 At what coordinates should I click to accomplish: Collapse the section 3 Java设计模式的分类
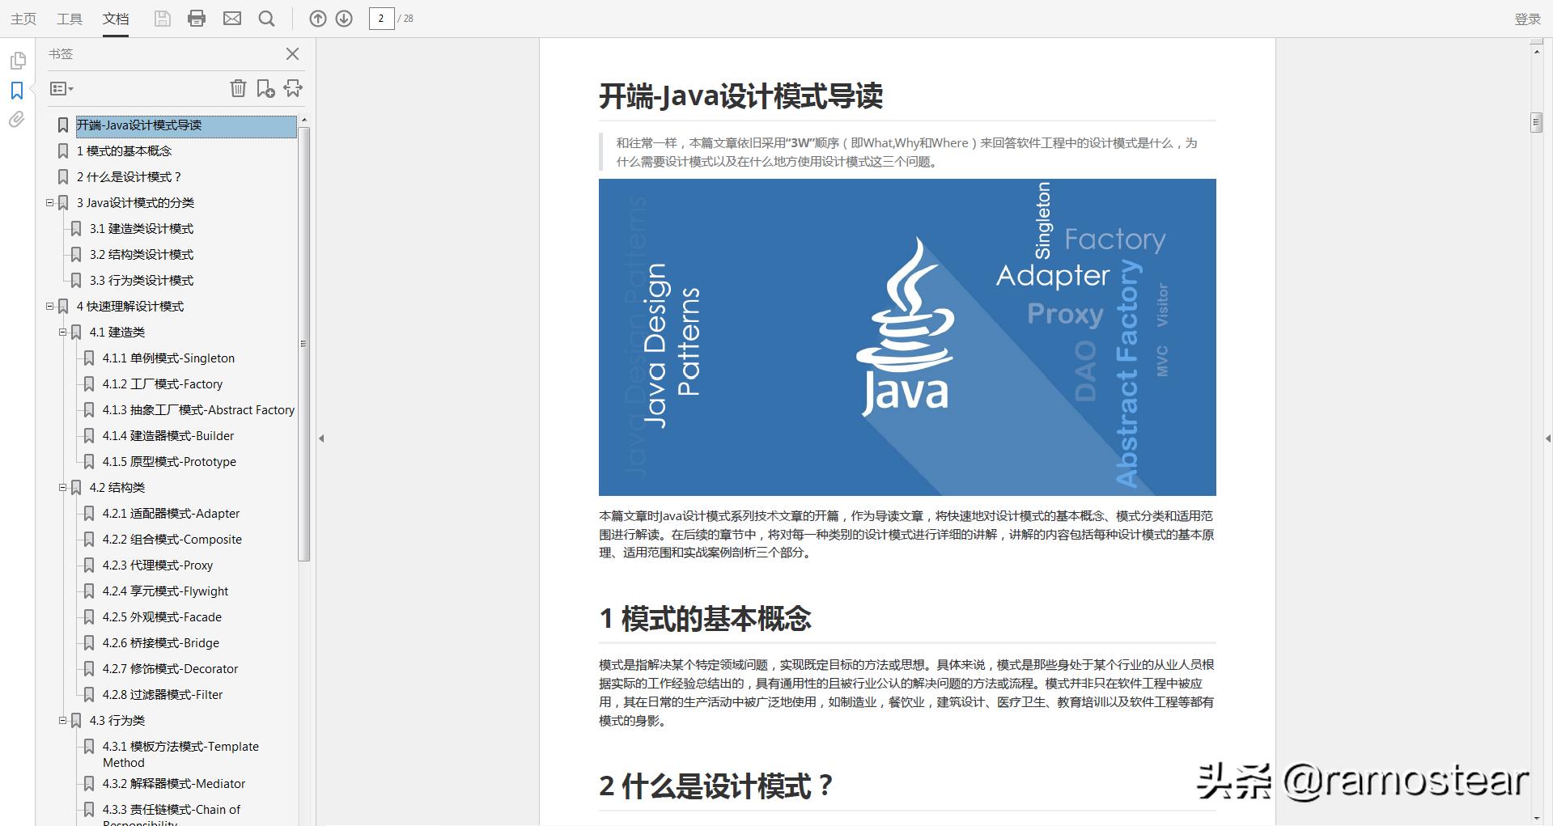tap(49, 202)
